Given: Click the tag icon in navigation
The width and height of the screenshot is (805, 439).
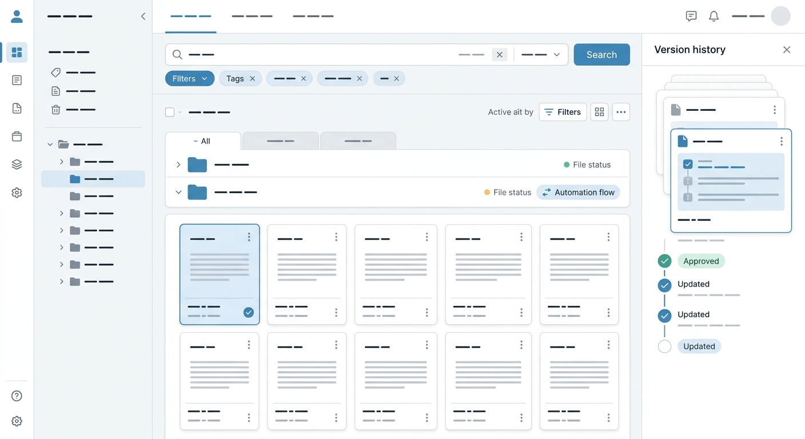Looking at the screenshot, I should 55,73.
